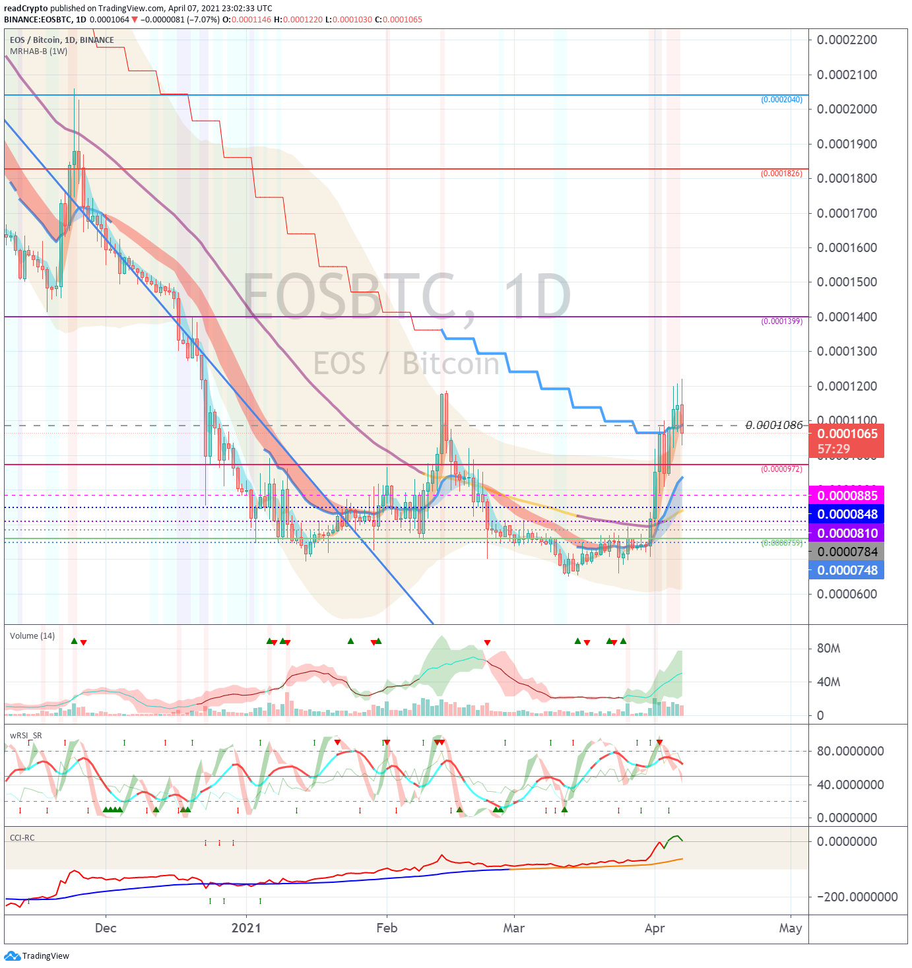Click the Feb label on time axis
Screen dimensions: 912x968
[x=387, y=928]
